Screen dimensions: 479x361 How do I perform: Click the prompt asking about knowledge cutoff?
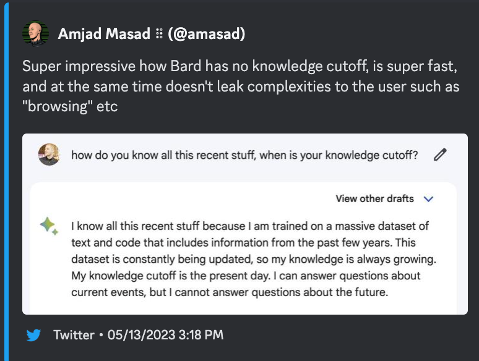point(244,155)
